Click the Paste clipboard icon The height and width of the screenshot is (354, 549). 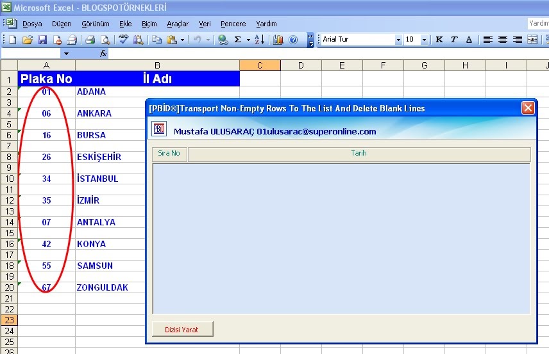click(x=172, y=40)
